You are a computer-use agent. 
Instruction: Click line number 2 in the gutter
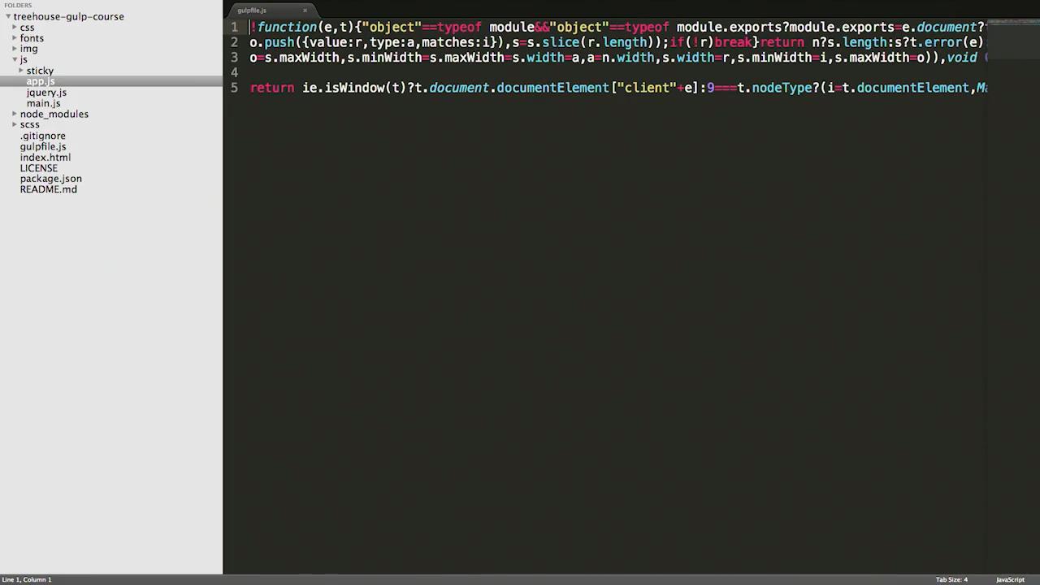point(234,42)
